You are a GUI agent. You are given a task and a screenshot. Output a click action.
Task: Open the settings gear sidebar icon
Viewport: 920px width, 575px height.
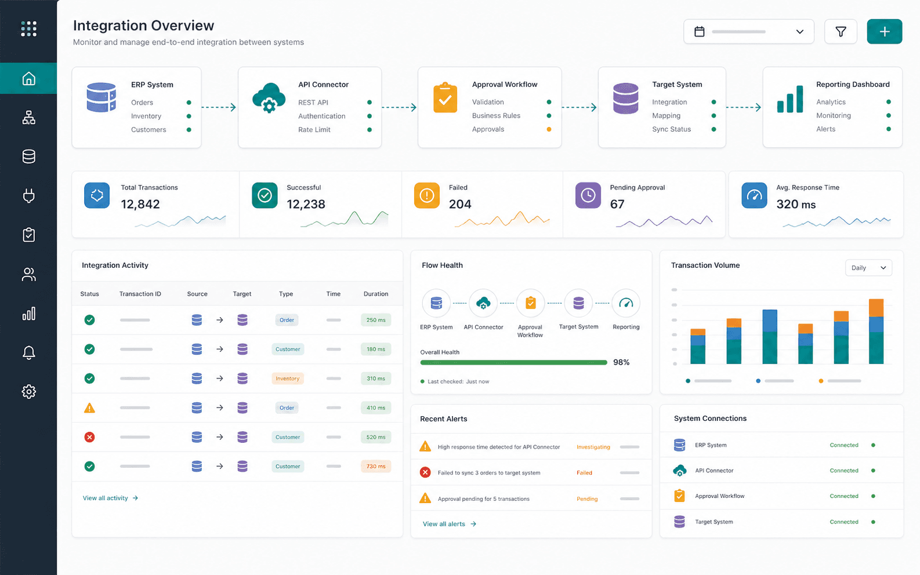tap(28, 392)
